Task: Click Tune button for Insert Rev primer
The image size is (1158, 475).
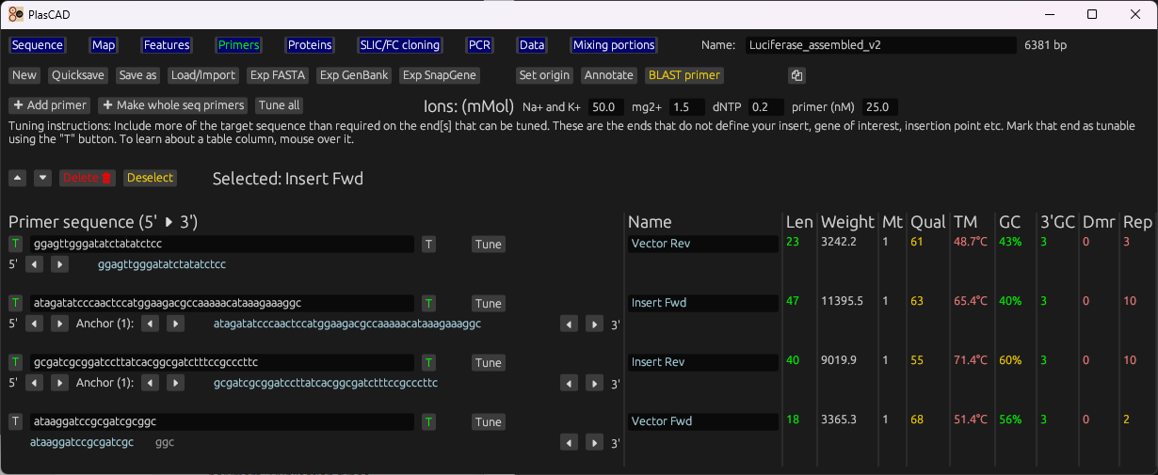Action: click(488, 363)
